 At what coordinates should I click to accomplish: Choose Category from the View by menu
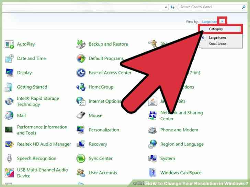point(220,29)
